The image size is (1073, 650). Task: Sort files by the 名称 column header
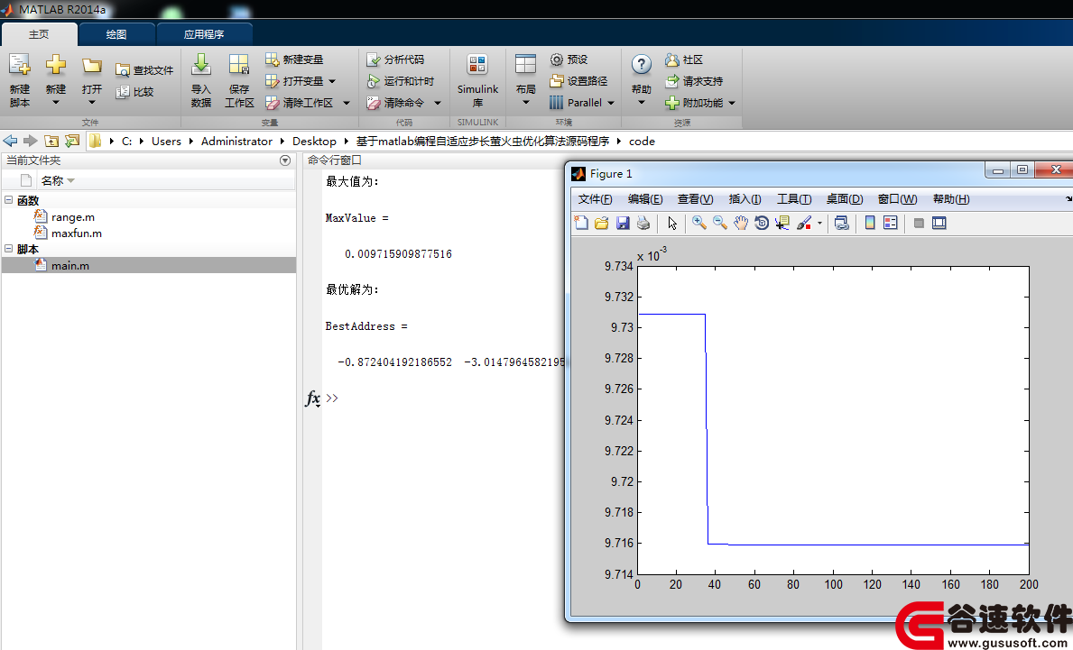(x=52, y=180)
